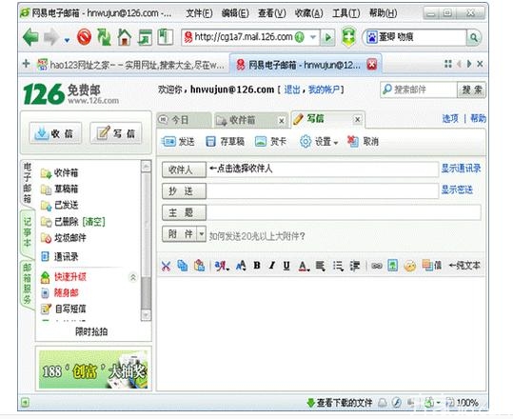
Task: Copy with the copy icon in editor
Action: (x=183, y=266)
